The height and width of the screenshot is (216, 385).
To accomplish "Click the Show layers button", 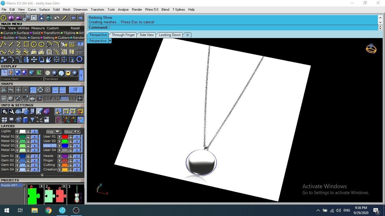I will [x=72, y=132].
